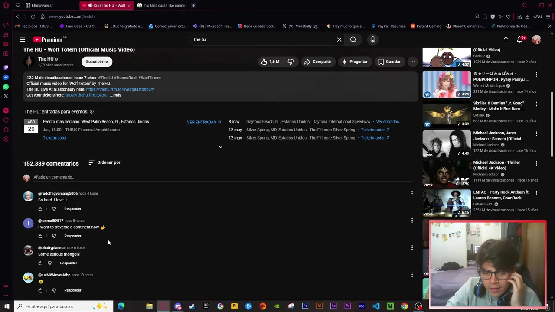Click #HunnuRock hashtag
Screen dimensions: 555x312
pyautogui.click(x=126, y=78)
